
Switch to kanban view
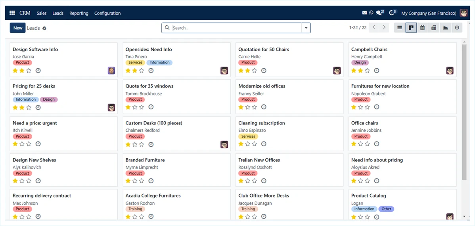click(411, 28)
